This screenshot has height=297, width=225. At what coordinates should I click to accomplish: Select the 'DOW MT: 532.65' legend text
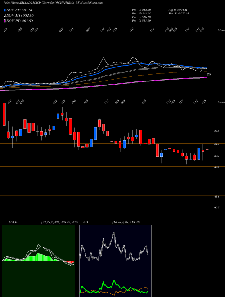coord(20,16)
